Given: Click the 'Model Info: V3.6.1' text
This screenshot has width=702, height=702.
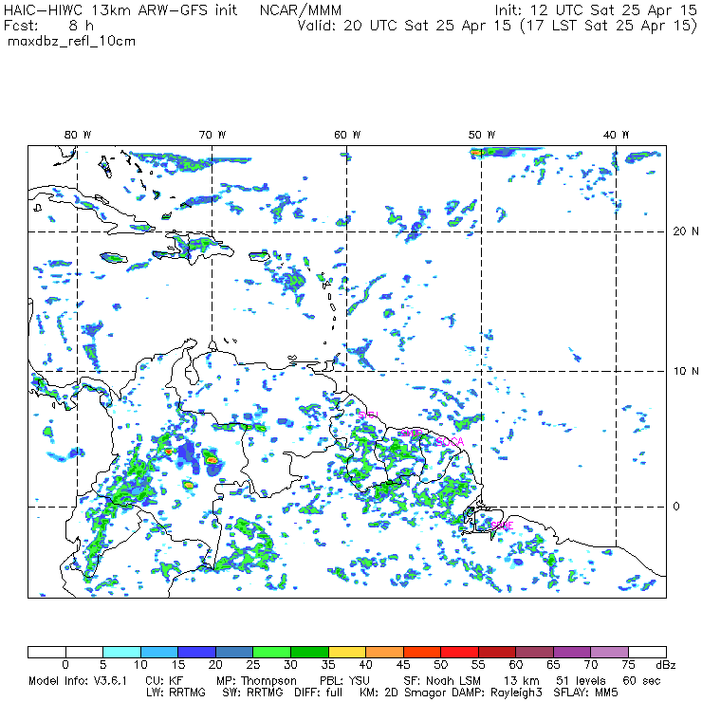Looking at the screenshot, I should (x=78, y=681).
